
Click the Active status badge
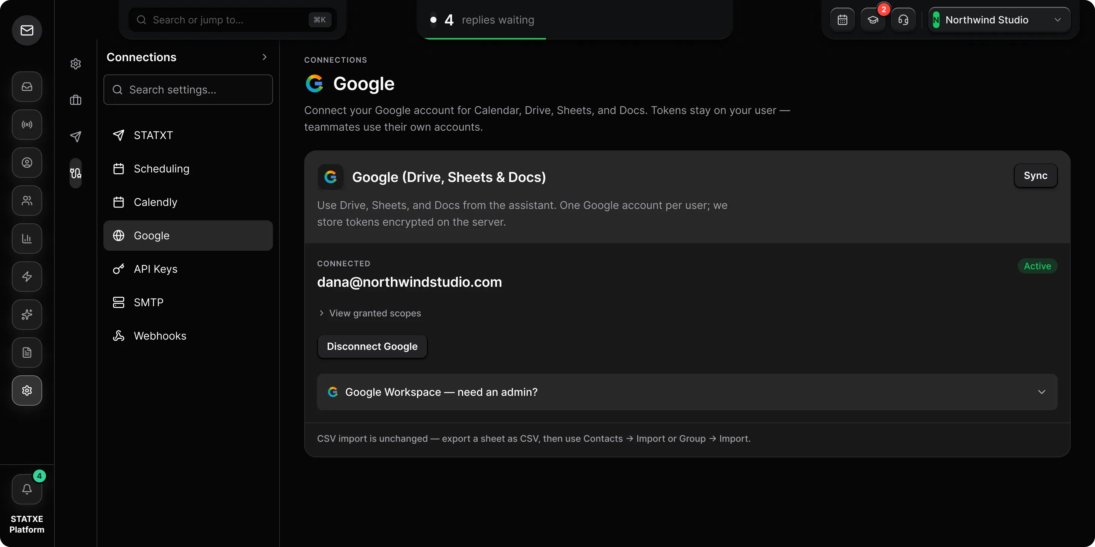pyautogui.click(x=1037, y=266)
